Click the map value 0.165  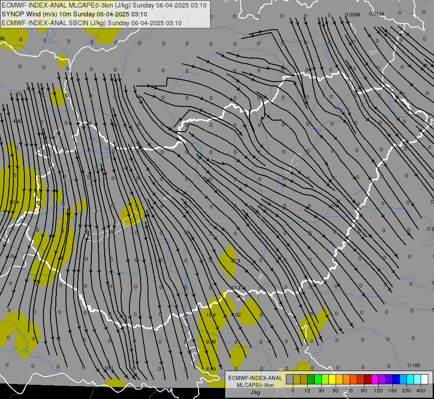(x=414, y=365)
